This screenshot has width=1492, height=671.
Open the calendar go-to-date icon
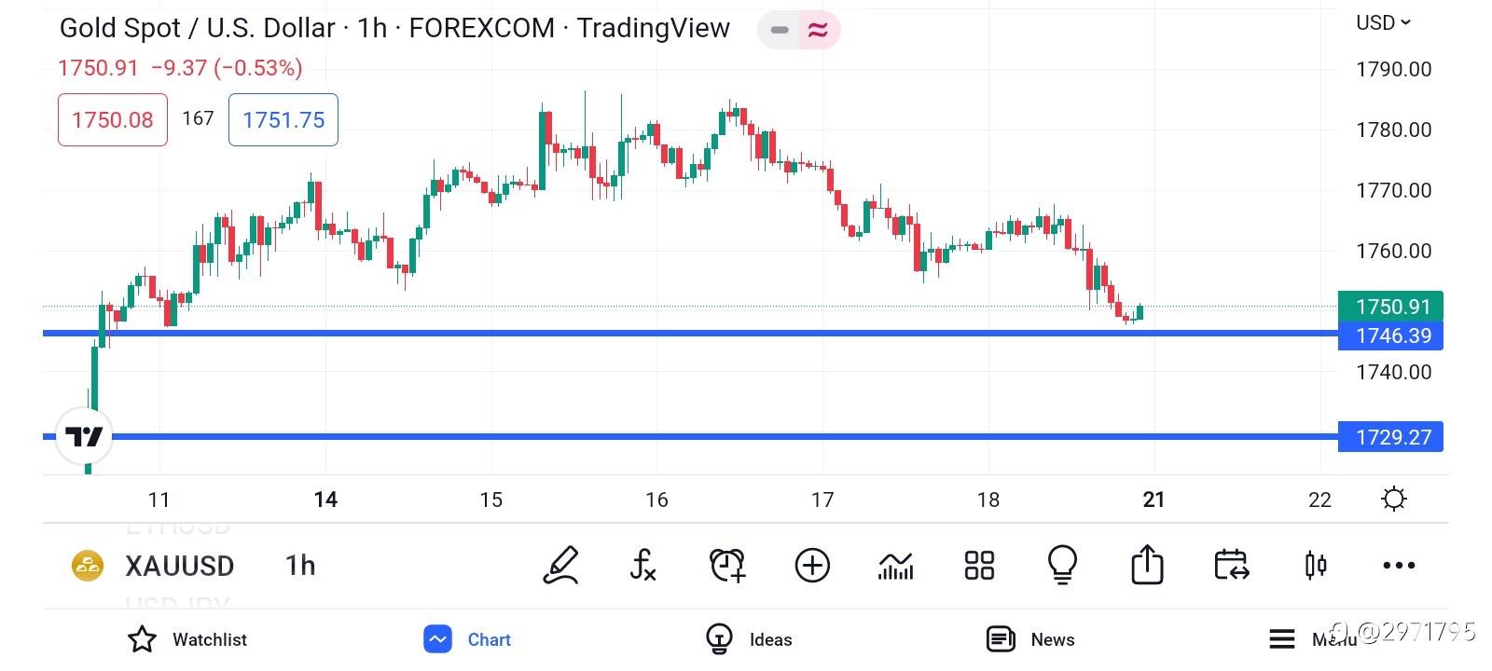(1231, 565)
